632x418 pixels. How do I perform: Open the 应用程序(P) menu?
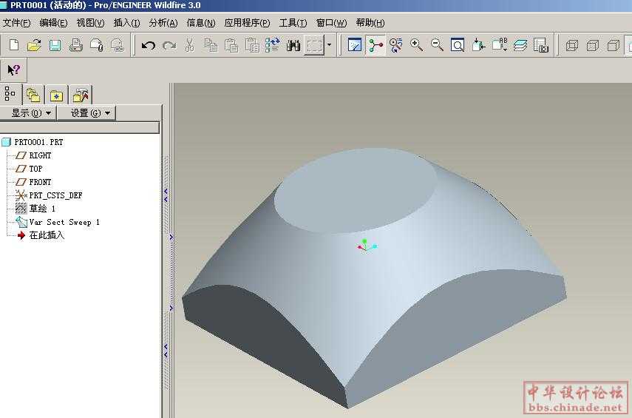tap(247, 23)
